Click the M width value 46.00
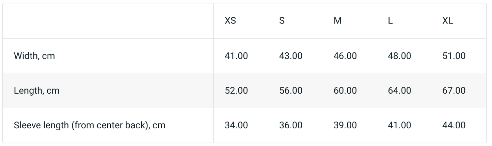Viewport: 492px width, 146px height. (x=345, y=56)
